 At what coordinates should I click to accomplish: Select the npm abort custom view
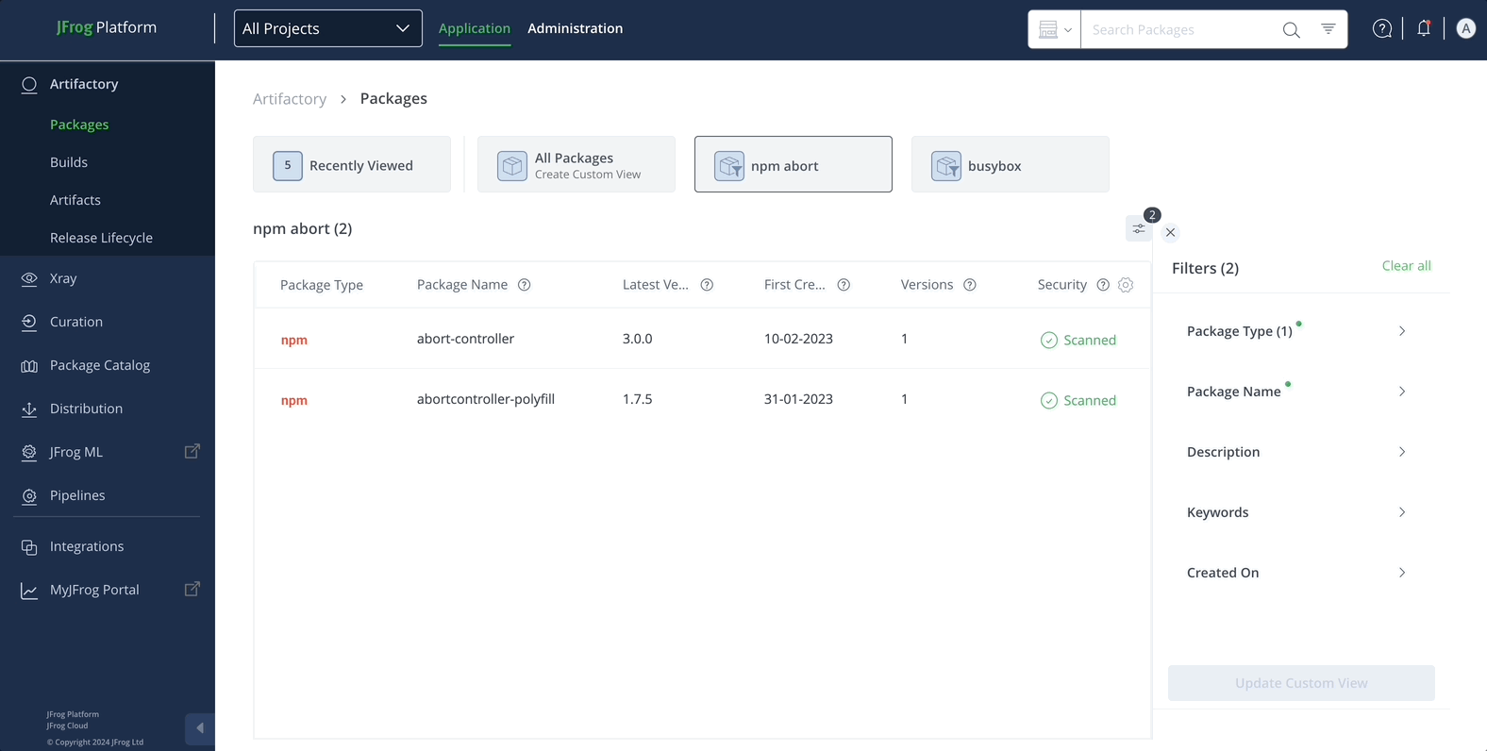[794, 164]
